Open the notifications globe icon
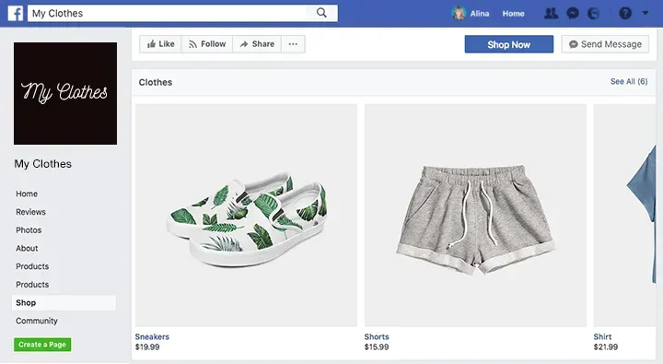This screenshot has width=663, height=364. pos(594,14)
